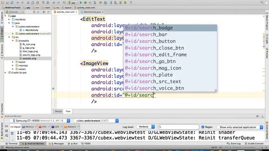269x151 pixels.
Task: Click the Help question mark icon
Action: coord(131,3)
